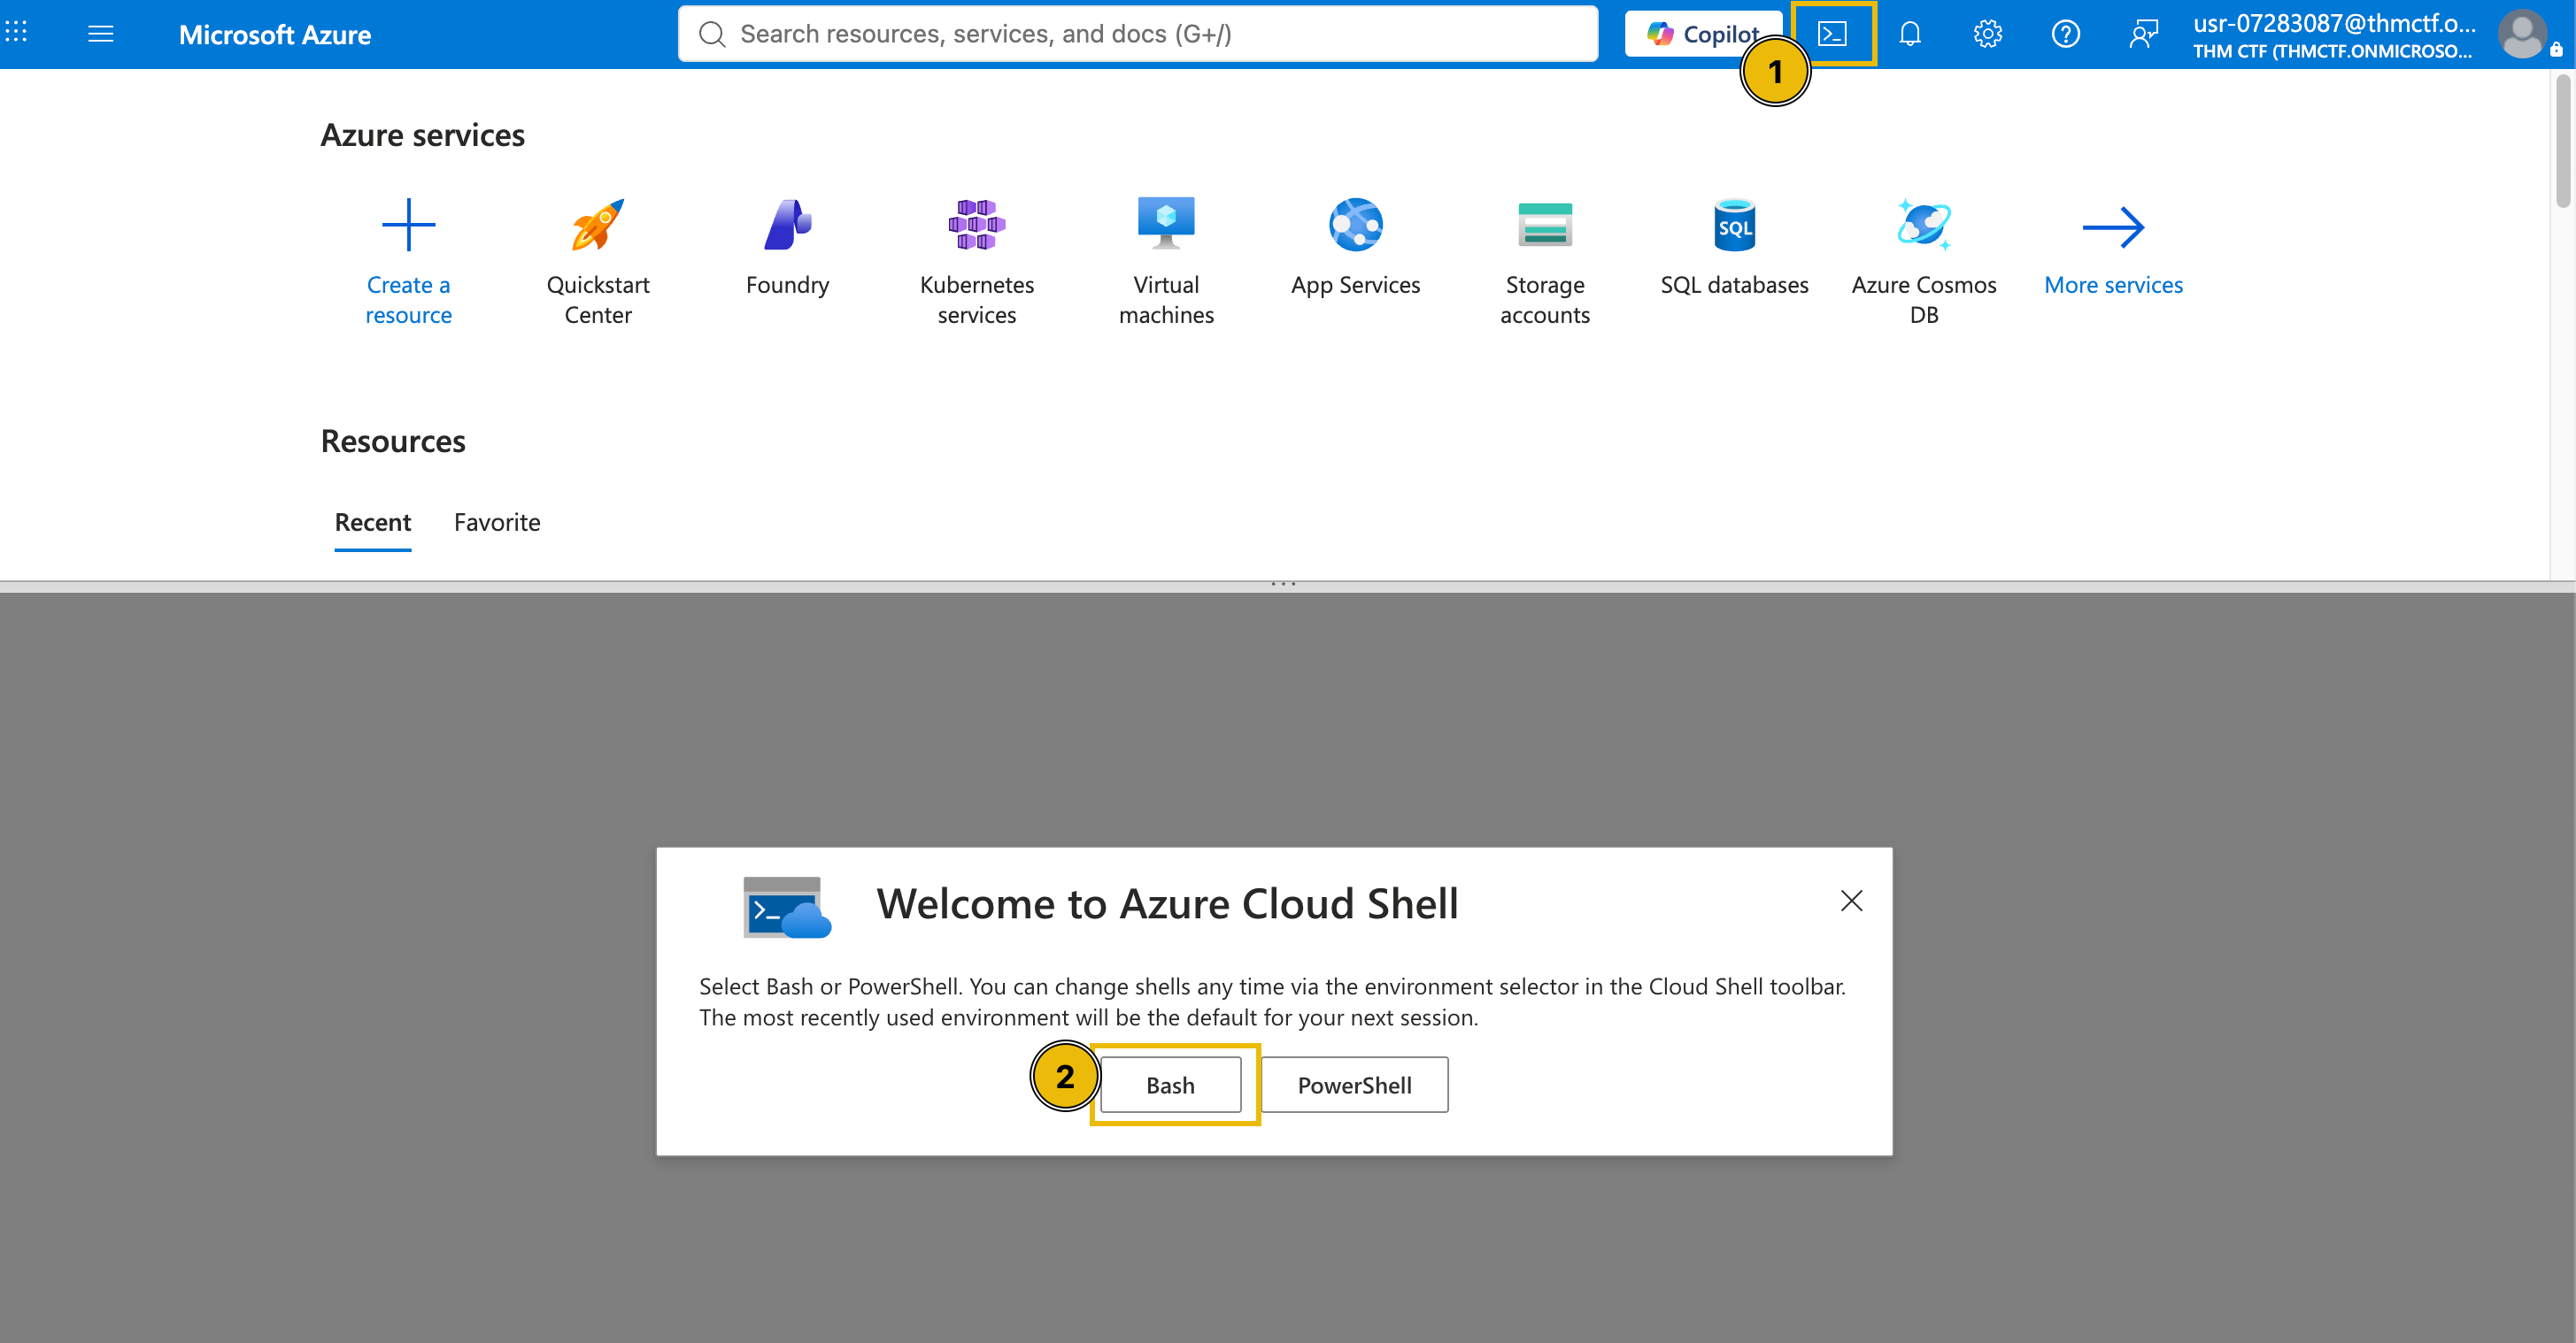Switch to the Recent tab
Screen dimensions: 2576x1343
point(373,523)
